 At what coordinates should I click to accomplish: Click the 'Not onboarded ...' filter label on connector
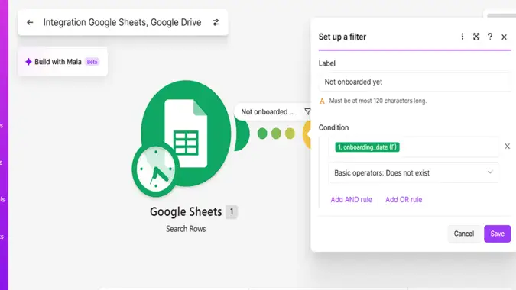click(x=268, y=112)
